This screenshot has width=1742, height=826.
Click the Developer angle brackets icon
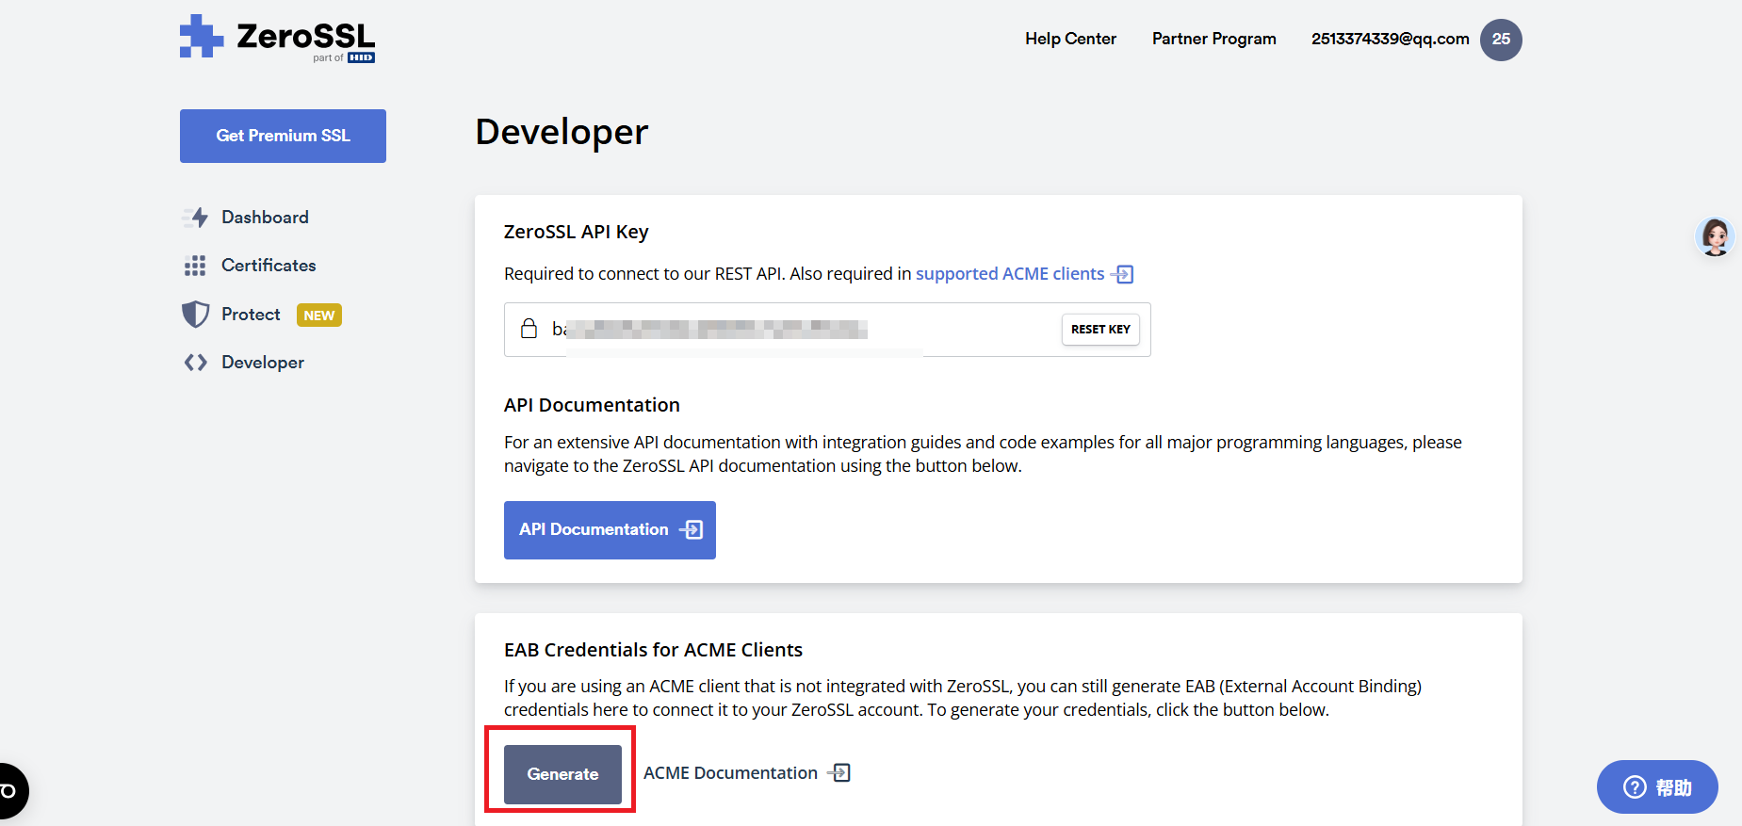(195, 363)
